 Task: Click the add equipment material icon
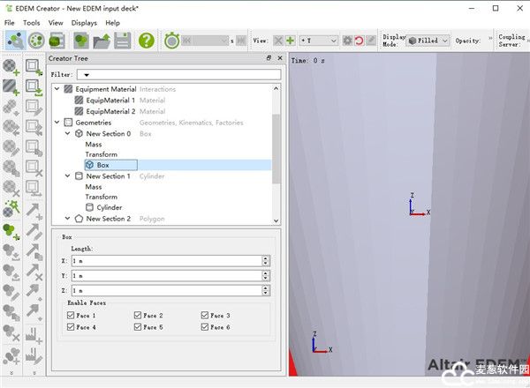(x=11, y=86)
